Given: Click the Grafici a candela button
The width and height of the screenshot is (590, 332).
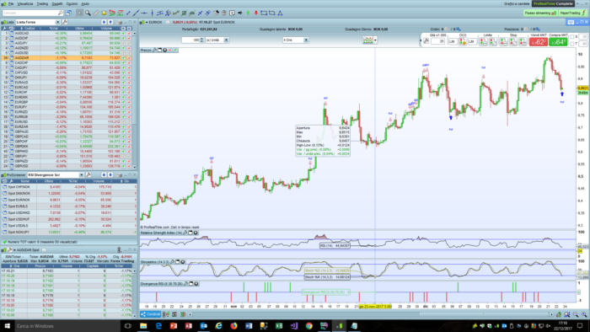Looking at the screenshot, I should [x=517, y=3].
